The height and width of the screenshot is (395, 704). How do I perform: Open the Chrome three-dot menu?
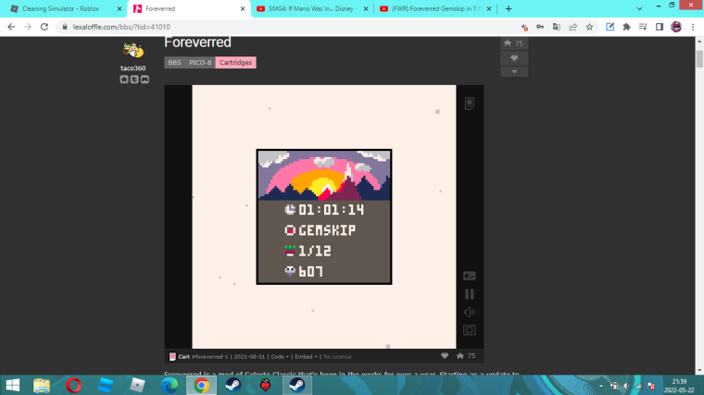coord(693,27)
